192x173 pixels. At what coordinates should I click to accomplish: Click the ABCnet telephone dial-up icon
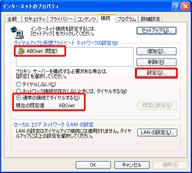[x=21, y=51]
